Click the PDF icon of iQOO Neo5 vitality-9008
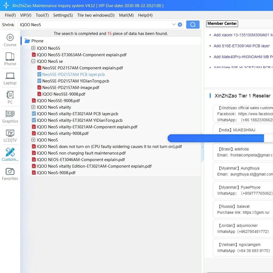 [34, 133]
